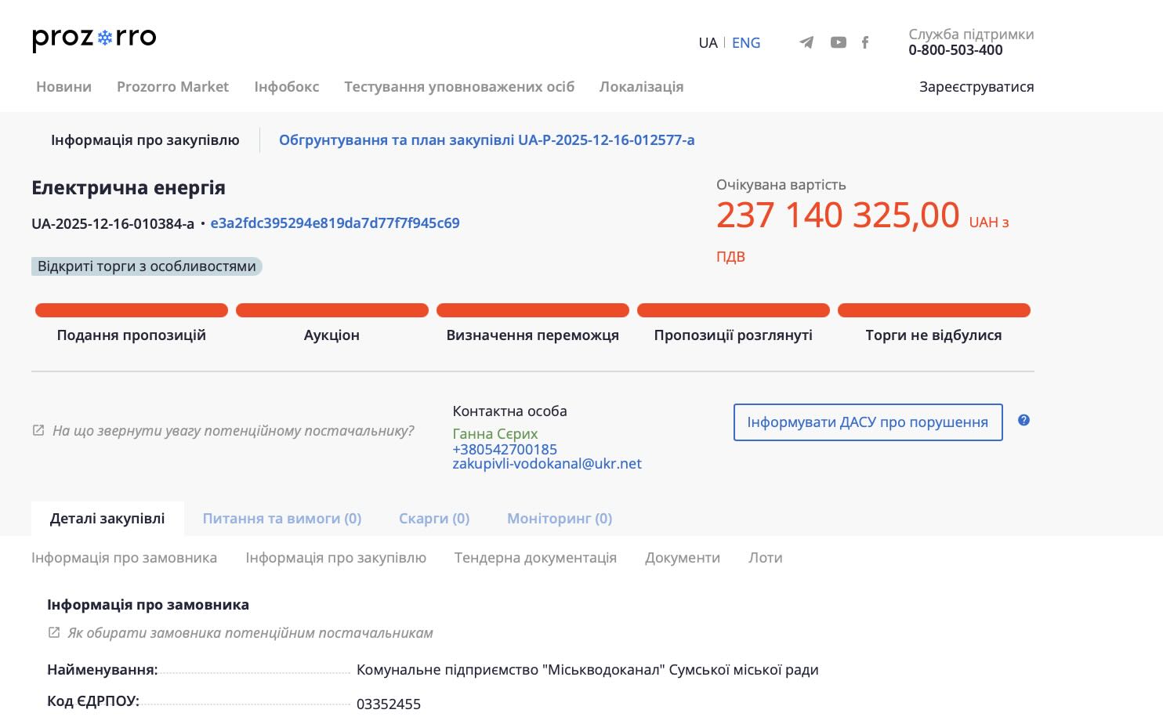1163x724 pixels.
Task: Switch to 'Питання та вимоги (0)' tab
Action: pyautogui.click(x=281, y=519)
